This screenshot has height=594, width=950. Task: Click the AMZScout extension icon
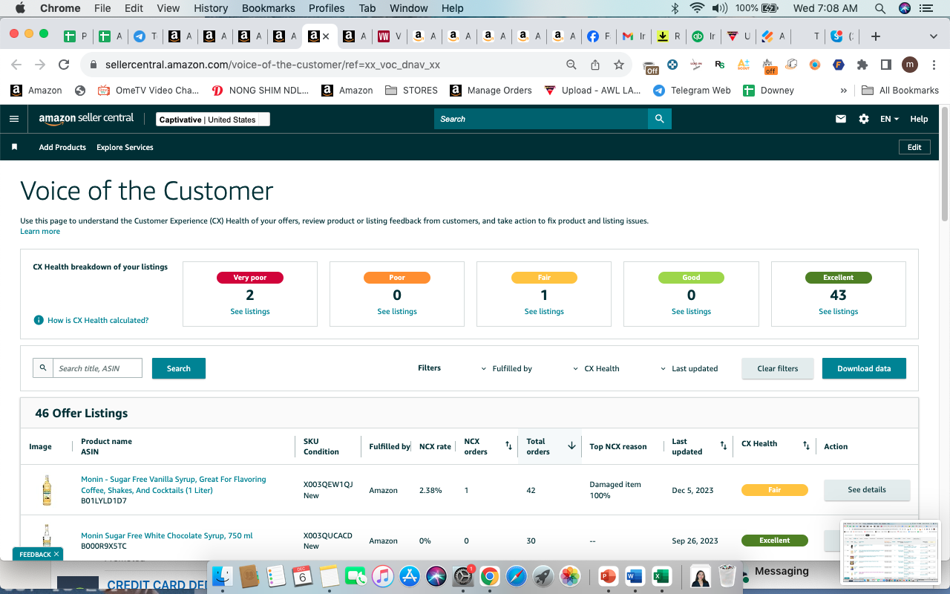coord(744,65)
